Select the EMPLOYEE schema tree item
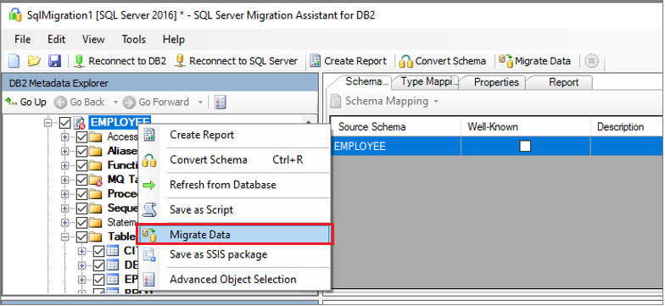 (120, 122)
